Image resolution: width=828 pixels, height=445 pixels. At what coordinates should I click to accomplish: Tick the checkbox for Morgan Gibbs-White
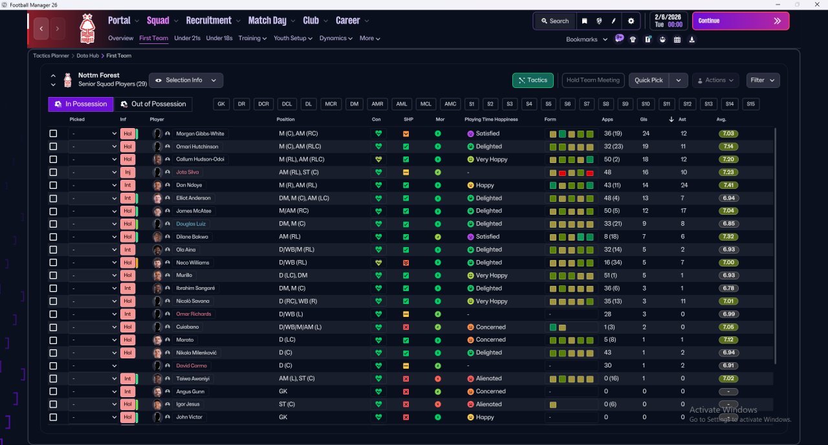click(53, 134)
